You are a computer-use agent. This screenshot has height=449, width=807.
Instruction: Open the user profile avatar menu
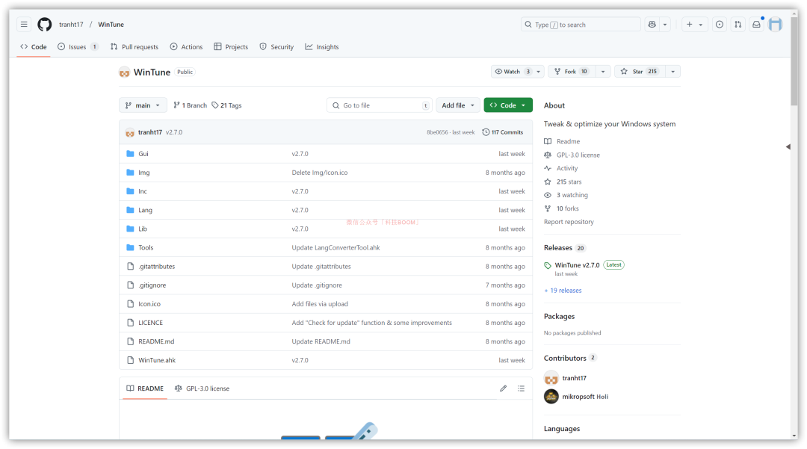(x=775, y=24)
